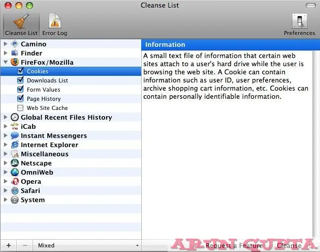Uncheck the Page History checkbox
The width and height of the screenshot is (320, 252).
point(20,99)
